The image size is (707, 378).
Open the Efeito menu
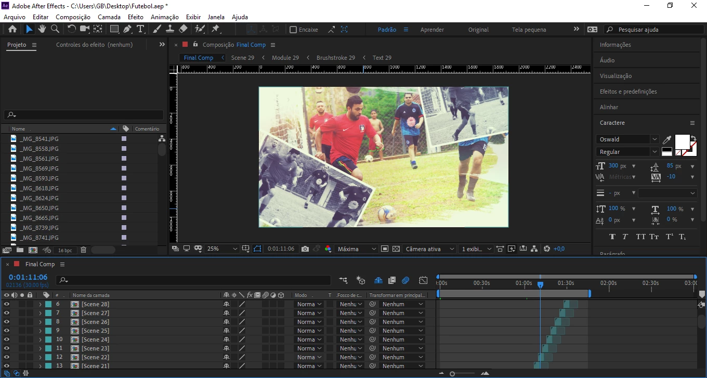(x=136, y=17)
